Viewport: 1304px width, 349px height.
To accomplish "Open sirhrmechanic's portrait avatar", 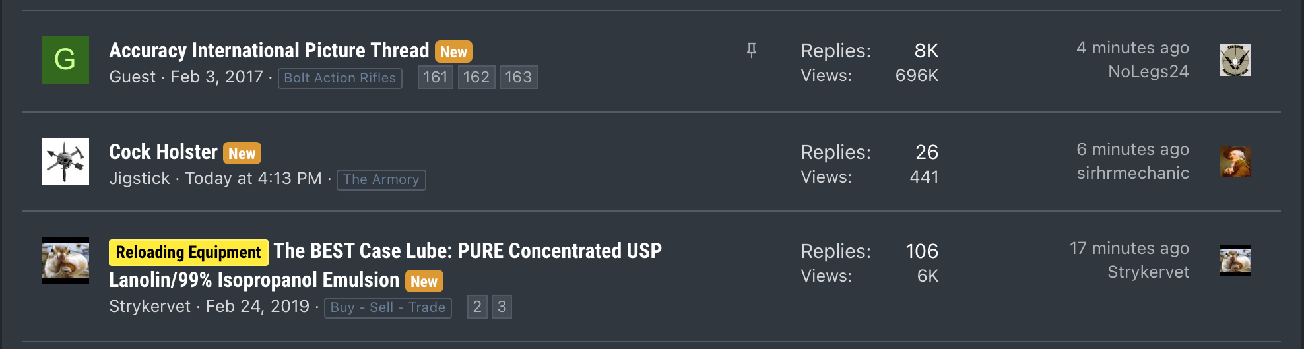I will pyautogui.click(x=1235, y=162).
